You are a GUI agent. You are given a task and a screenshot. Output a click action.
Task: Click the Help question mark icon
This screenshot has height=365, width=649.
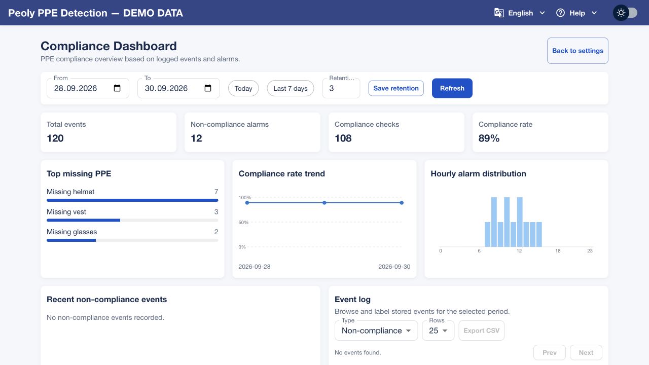[x=560, y=13]
